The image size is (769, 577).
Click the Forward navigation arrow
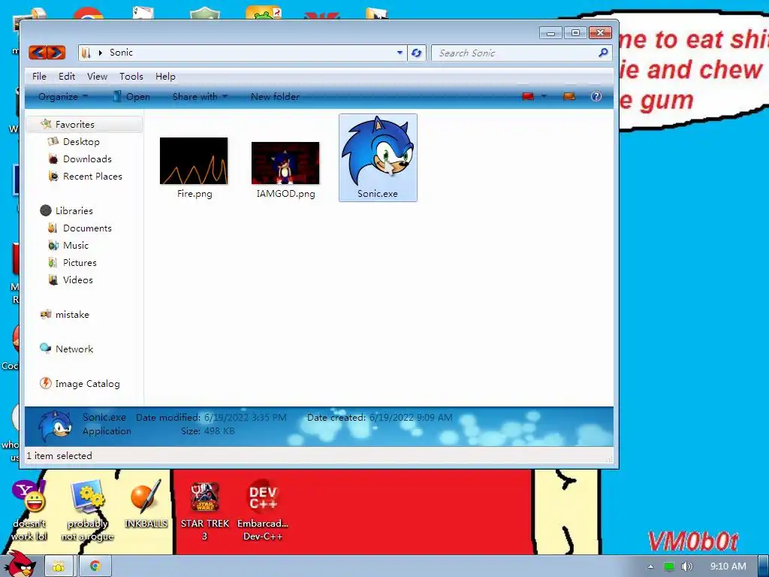click(56, 53)
